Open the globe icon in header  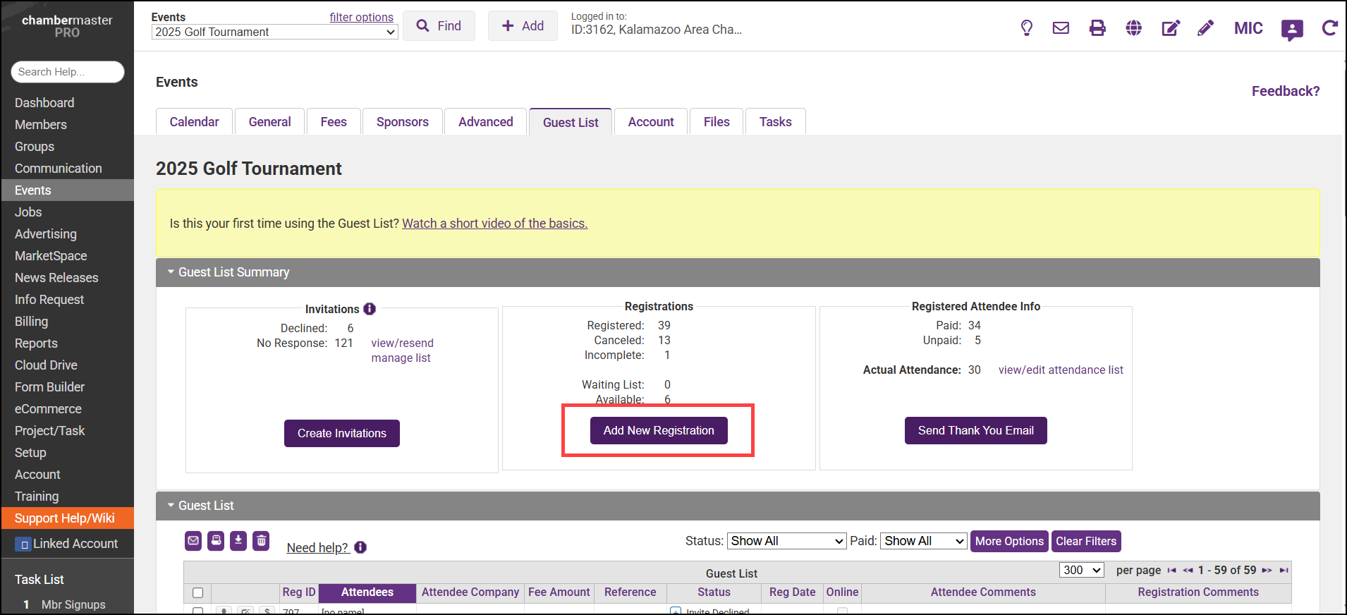1134,28
